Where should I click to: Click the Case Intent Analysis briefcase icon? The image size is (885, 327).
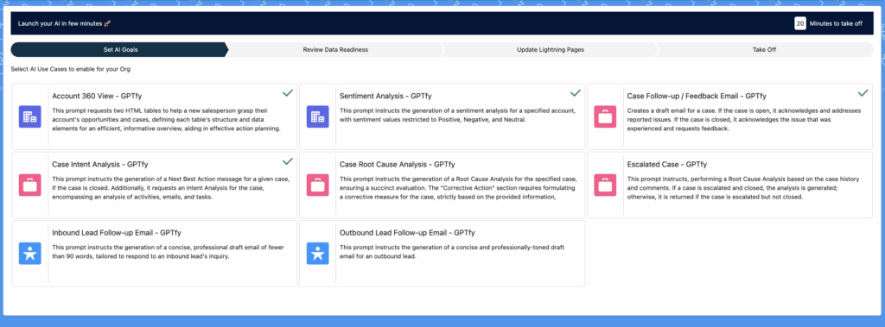[x=30, y=185]
